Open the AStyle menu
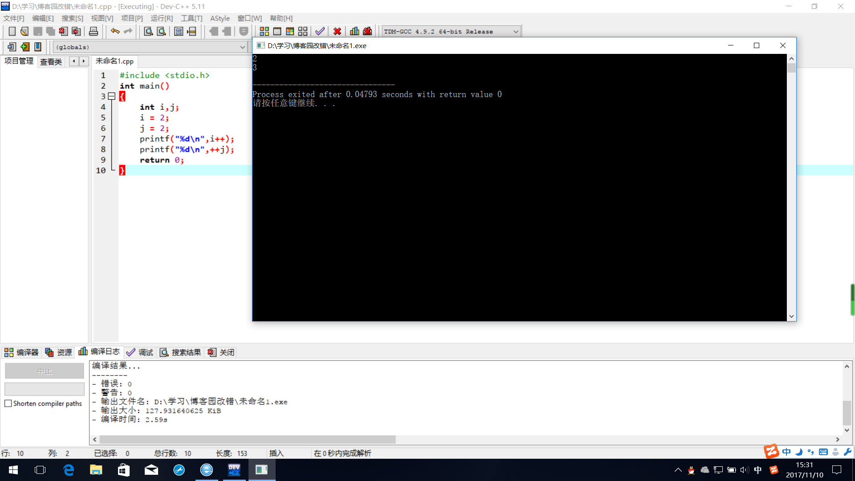Image resolution: width=855 pixels, height=481 pixels. (x=220, y=18)
